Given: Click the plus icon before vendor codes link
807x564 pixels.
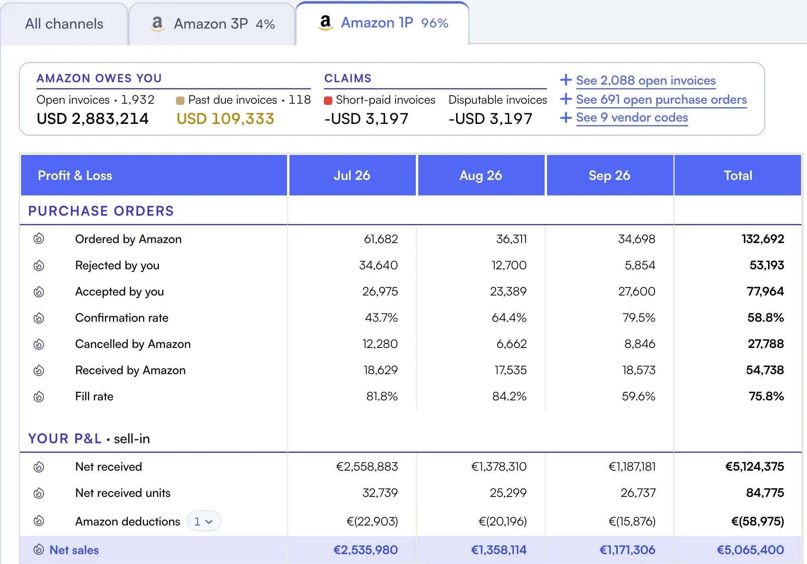Looking at the screenshot, I should (566, 117).
